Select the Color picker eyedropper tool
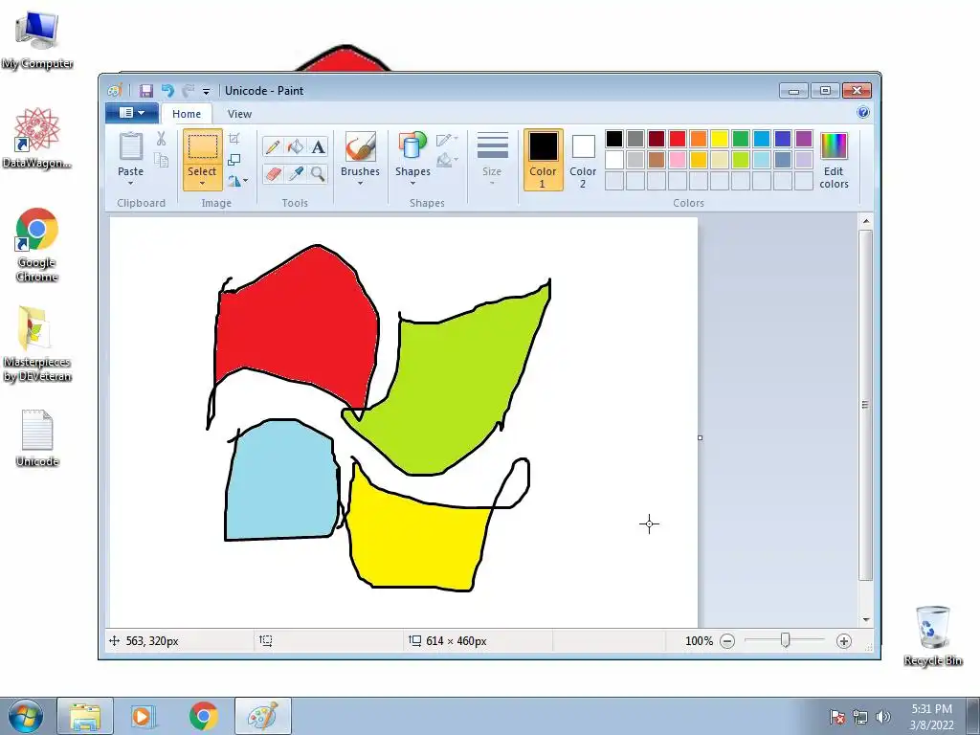 296,173
